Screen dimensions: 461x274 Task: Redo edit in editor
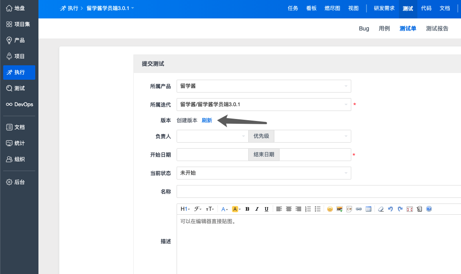400,209
